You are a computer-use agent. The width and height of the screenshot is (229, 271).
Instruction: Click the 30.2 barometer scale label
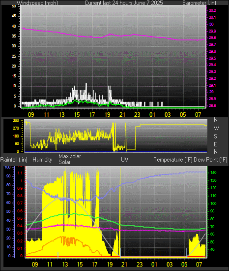pos(212,10)
